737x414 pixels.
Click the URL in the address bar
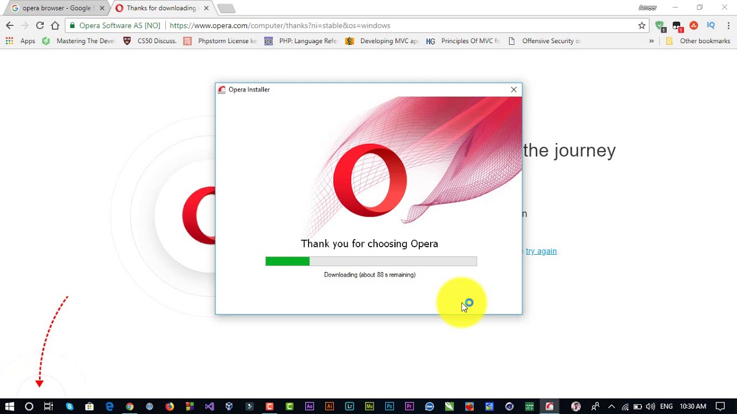(280, 25)
